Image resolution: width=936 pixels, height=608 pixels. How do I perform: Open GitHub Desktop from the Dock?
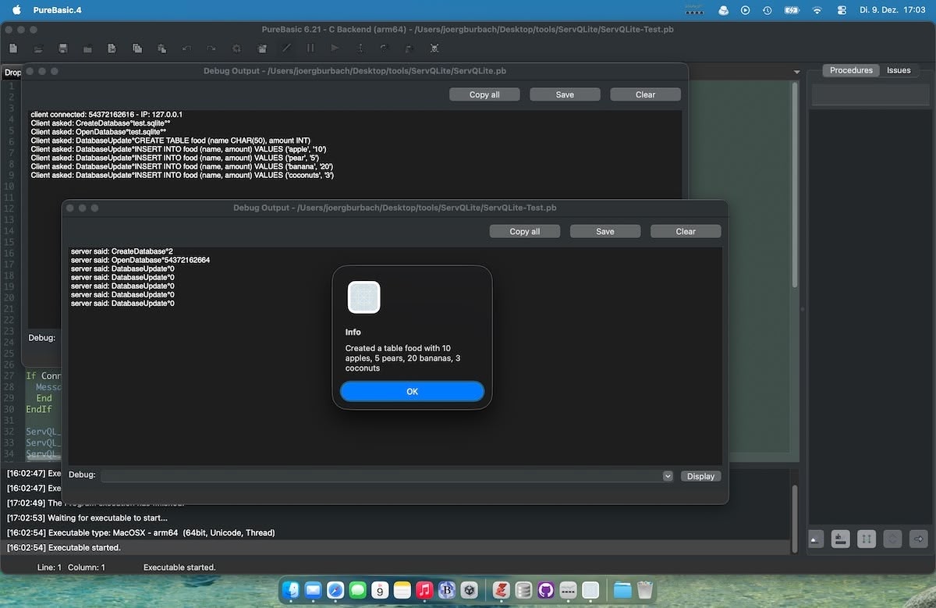(546, 590)
